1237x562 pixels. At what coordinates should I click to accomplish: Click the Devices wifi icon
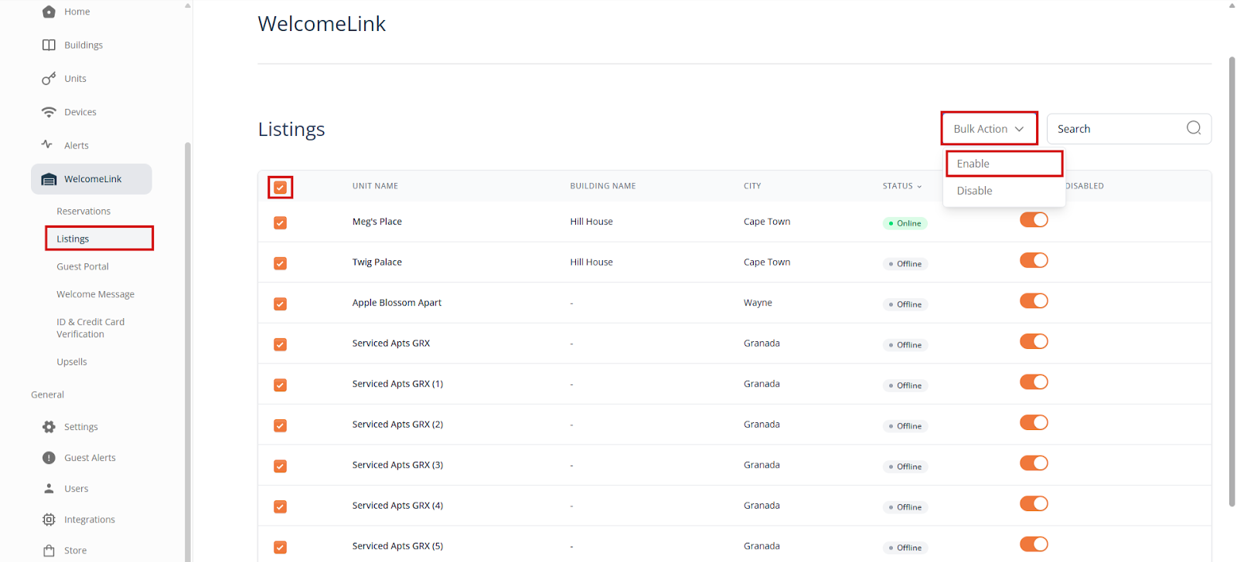(x=49, y=112)
